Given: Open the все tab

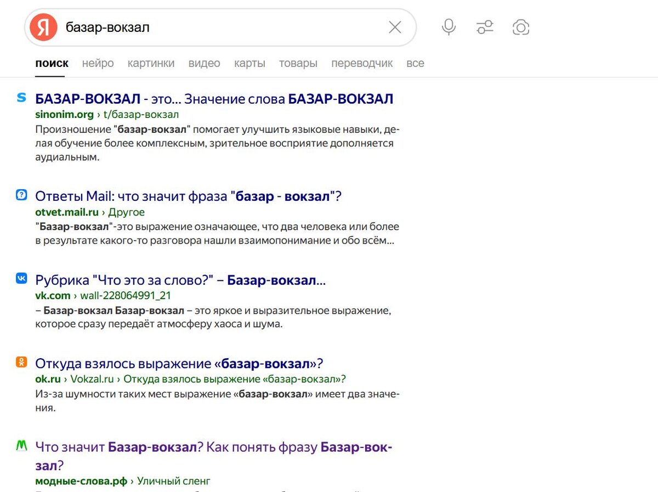Looking at the screenshot, I should pos(416,63).
